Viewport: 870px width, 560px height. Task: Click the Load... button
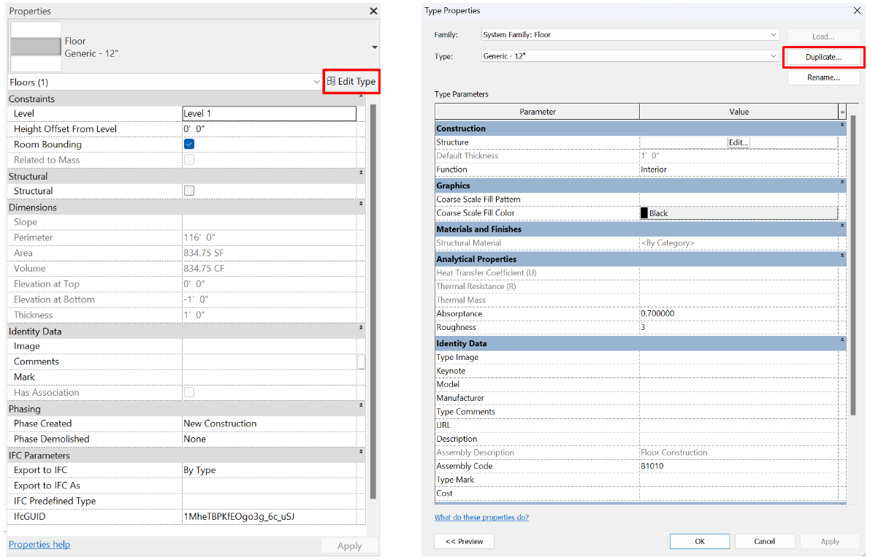[823, 37]
